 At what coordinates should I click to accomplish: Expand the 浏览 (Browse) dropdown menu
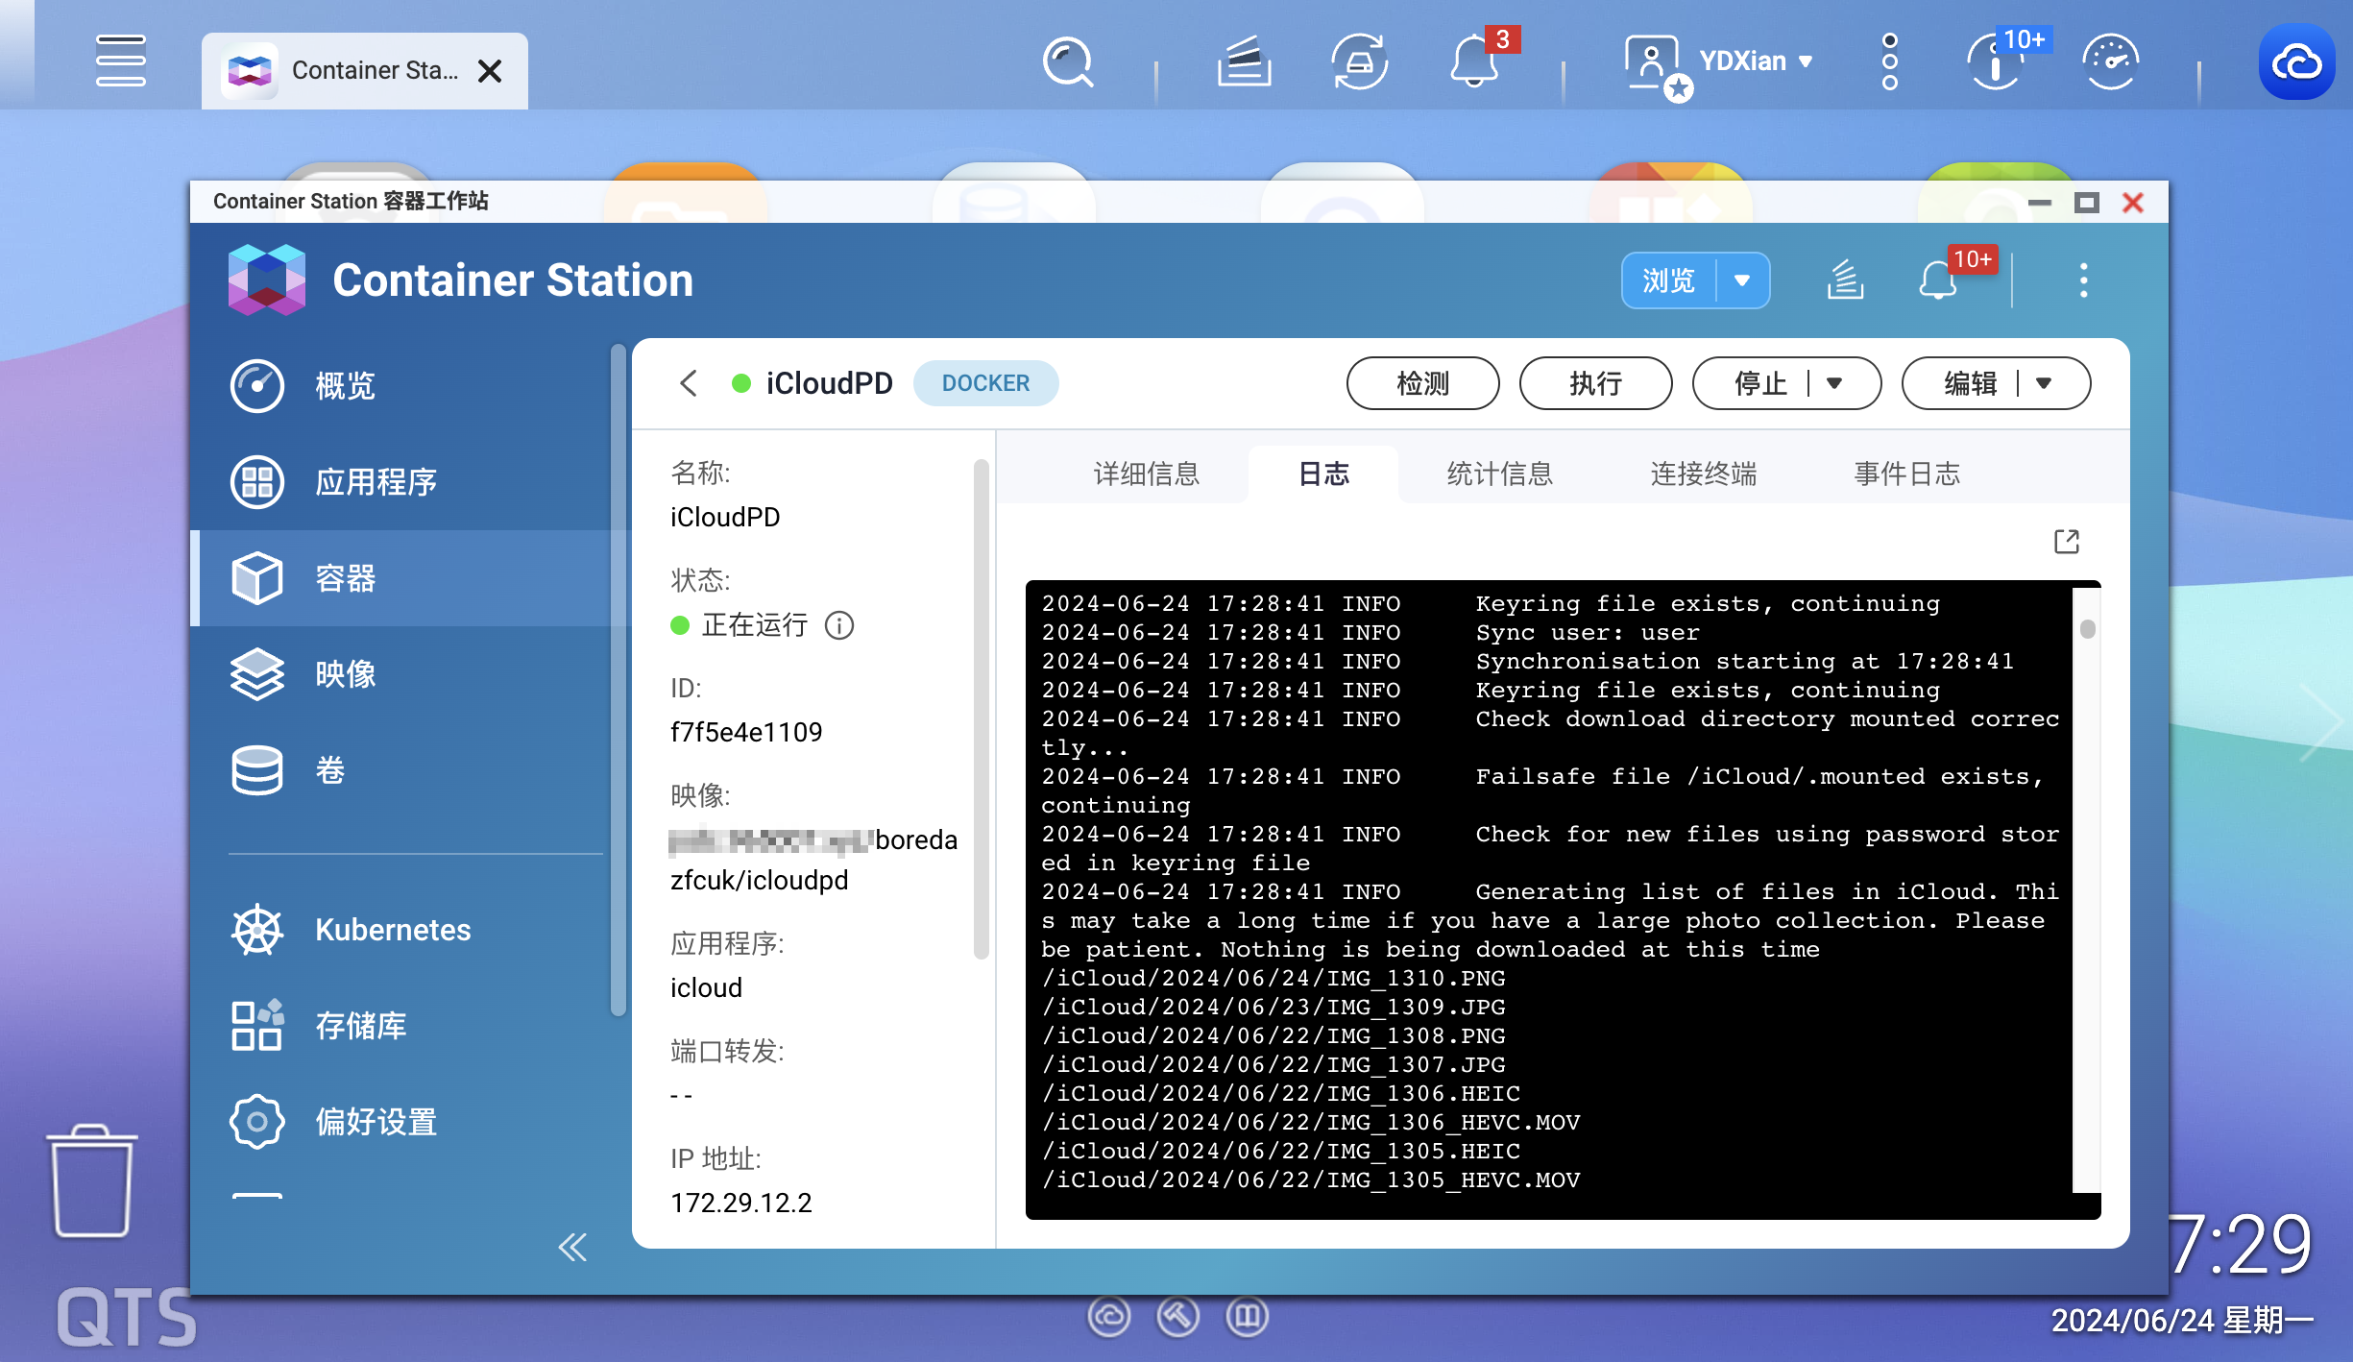[x=1740, y=279]
